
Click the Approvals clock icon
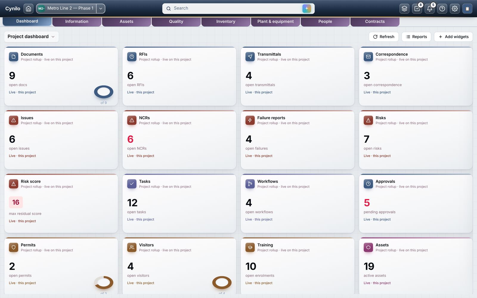(368, 184)
